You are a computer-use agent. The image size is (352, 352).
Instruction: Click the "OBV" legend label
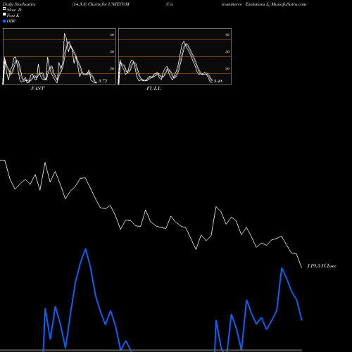[11, 21]
